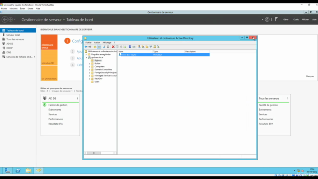This screenshot has height=179, width=318.
Task: Click the blue Back arrow in Active Directory toolbar
Action: (x=86, y=47)
